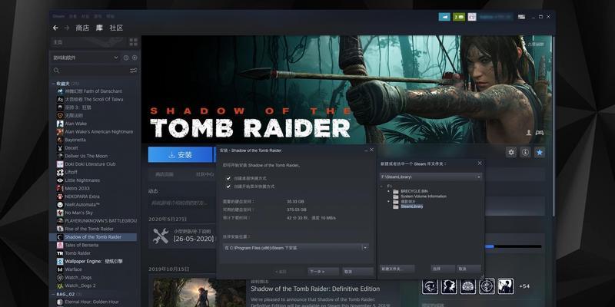
Task: Collapse the 收藏夹 favorites category
Action: point(54,84)
